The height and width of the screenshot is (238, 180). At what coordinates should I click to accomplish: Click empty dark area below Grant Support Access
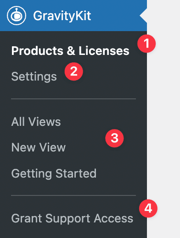coord(73,232)
